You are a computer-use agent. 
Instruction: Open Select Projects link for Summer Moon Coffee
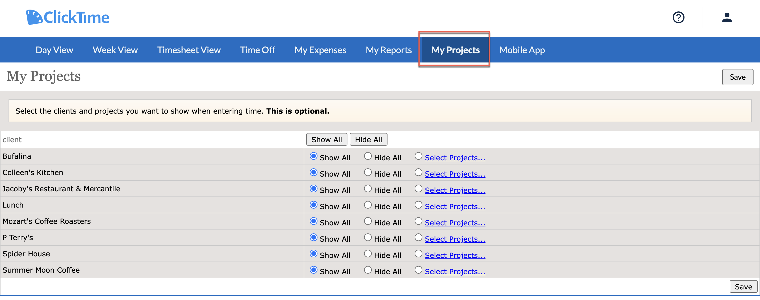tap(455, 271)
